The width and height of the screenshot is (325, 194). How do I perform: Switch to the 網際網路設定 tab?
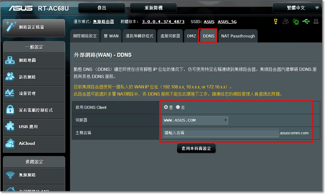click(85, 36)
